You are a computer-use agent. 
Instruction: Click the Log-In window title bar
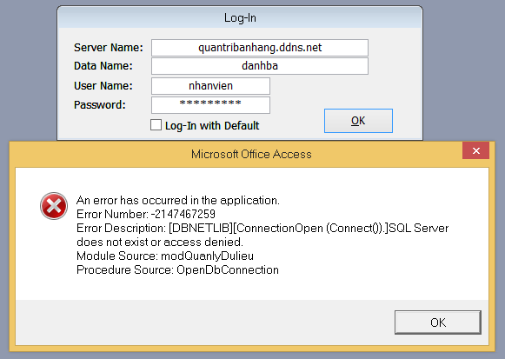tap(240, 17)
